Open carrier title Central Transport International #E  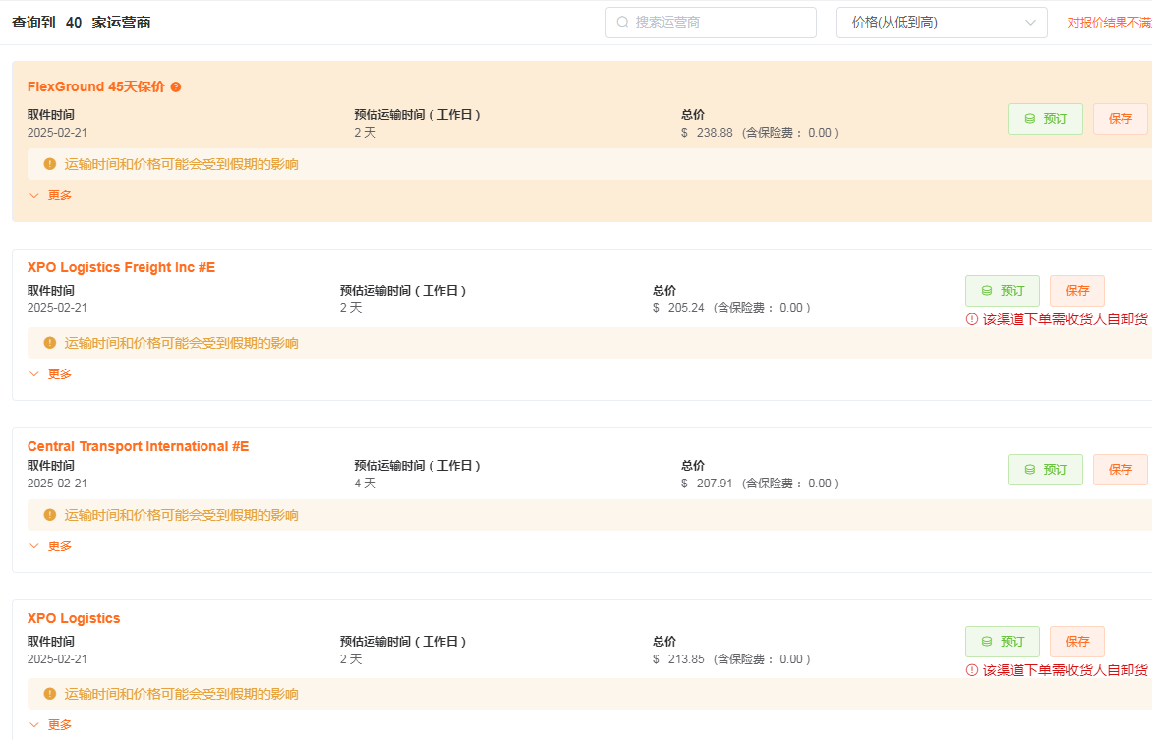(139, 446)
